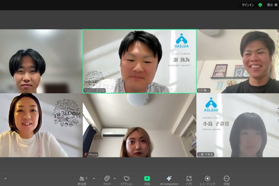Open AI Companion
The height and width of the screenshot is (186, 279).
pyautogui.click(x=169, y=180)
